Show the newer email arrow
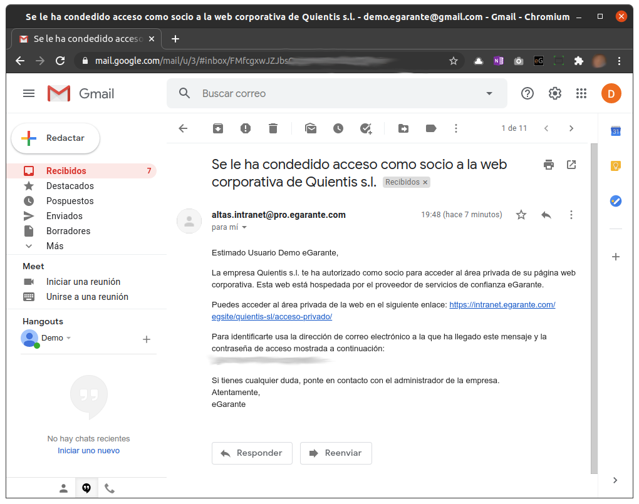Image resolution: width=639 pixels, height=504 pixels. point(546,129)
